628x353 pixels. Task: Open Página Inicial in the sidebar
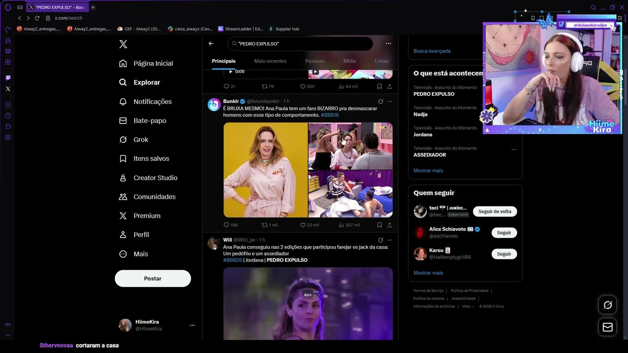tap(146, 63)
